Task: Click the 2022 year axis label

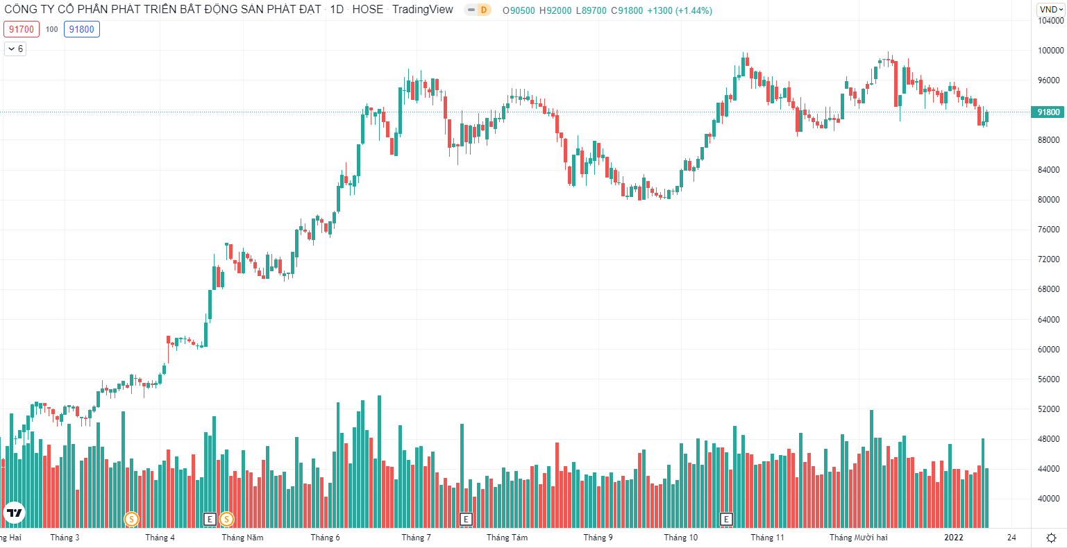Action: point(954,538)
